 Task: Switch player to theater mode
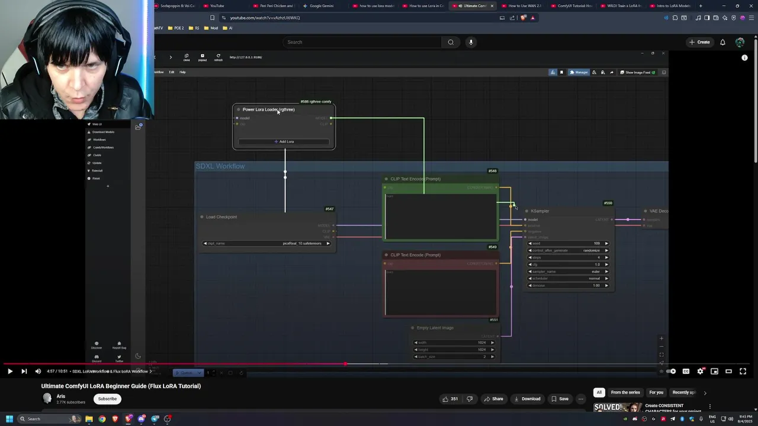[x=728, y=372]
